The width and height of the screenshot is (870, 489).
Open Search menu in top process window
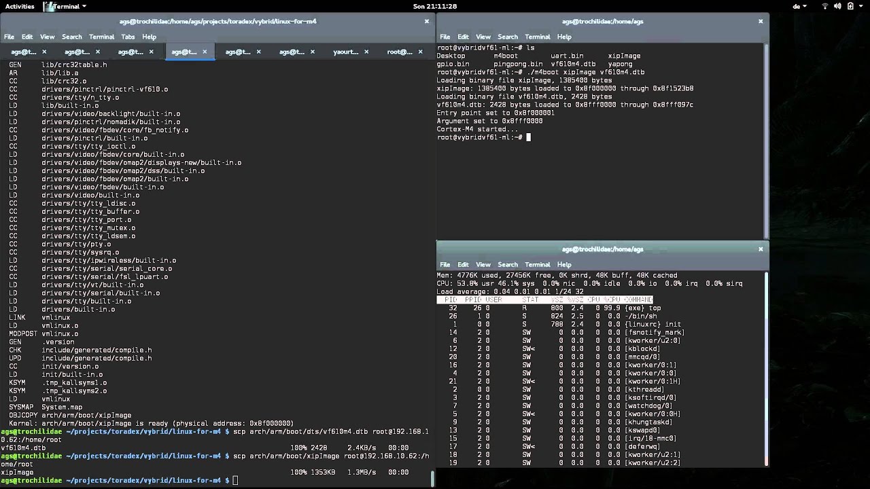[x=507, y=264]
